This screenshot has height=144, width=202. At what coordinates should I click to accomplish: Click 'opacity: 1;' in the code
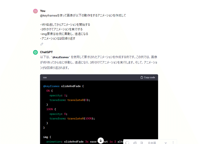58,95
